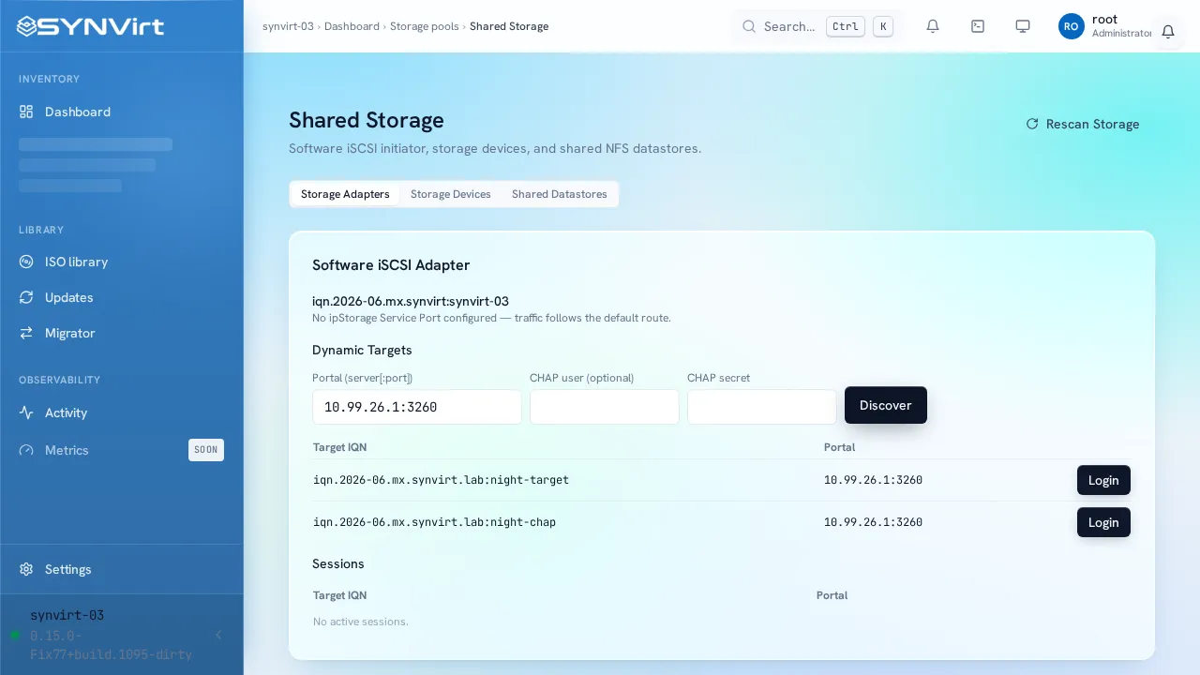The image size is (1200, 675).
Task: Click the Shared Storage current breadcrumb
Action: coord(509,26)
